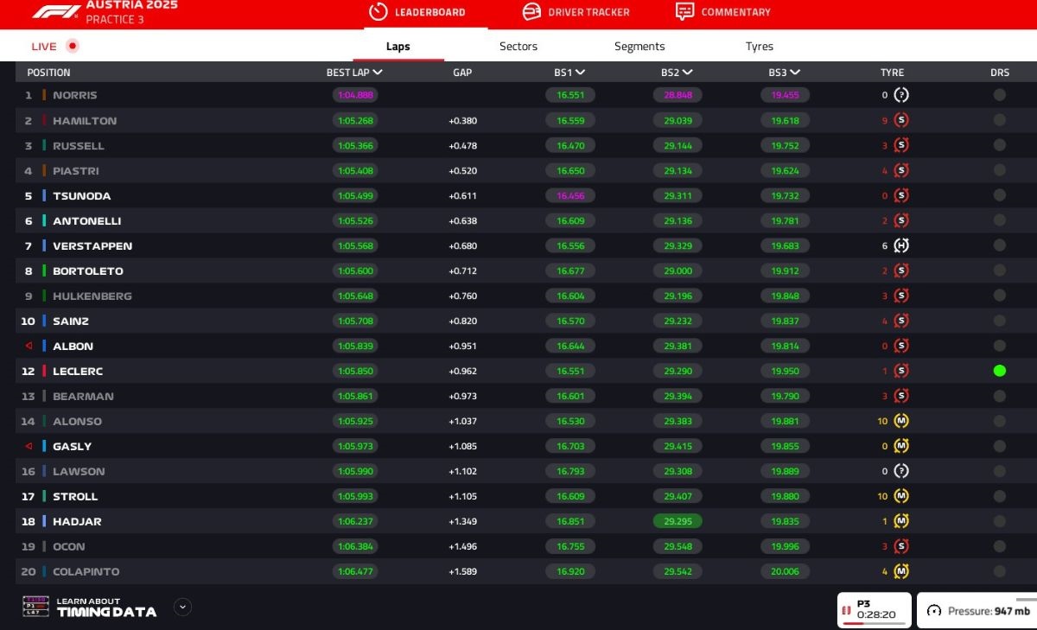Toggle the red LIVE indicator
The image size is (1037, 630).
[x=73, y=46]
